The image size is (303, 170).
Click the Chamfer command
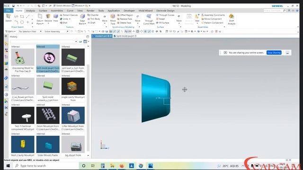click(x=93, y=15)
